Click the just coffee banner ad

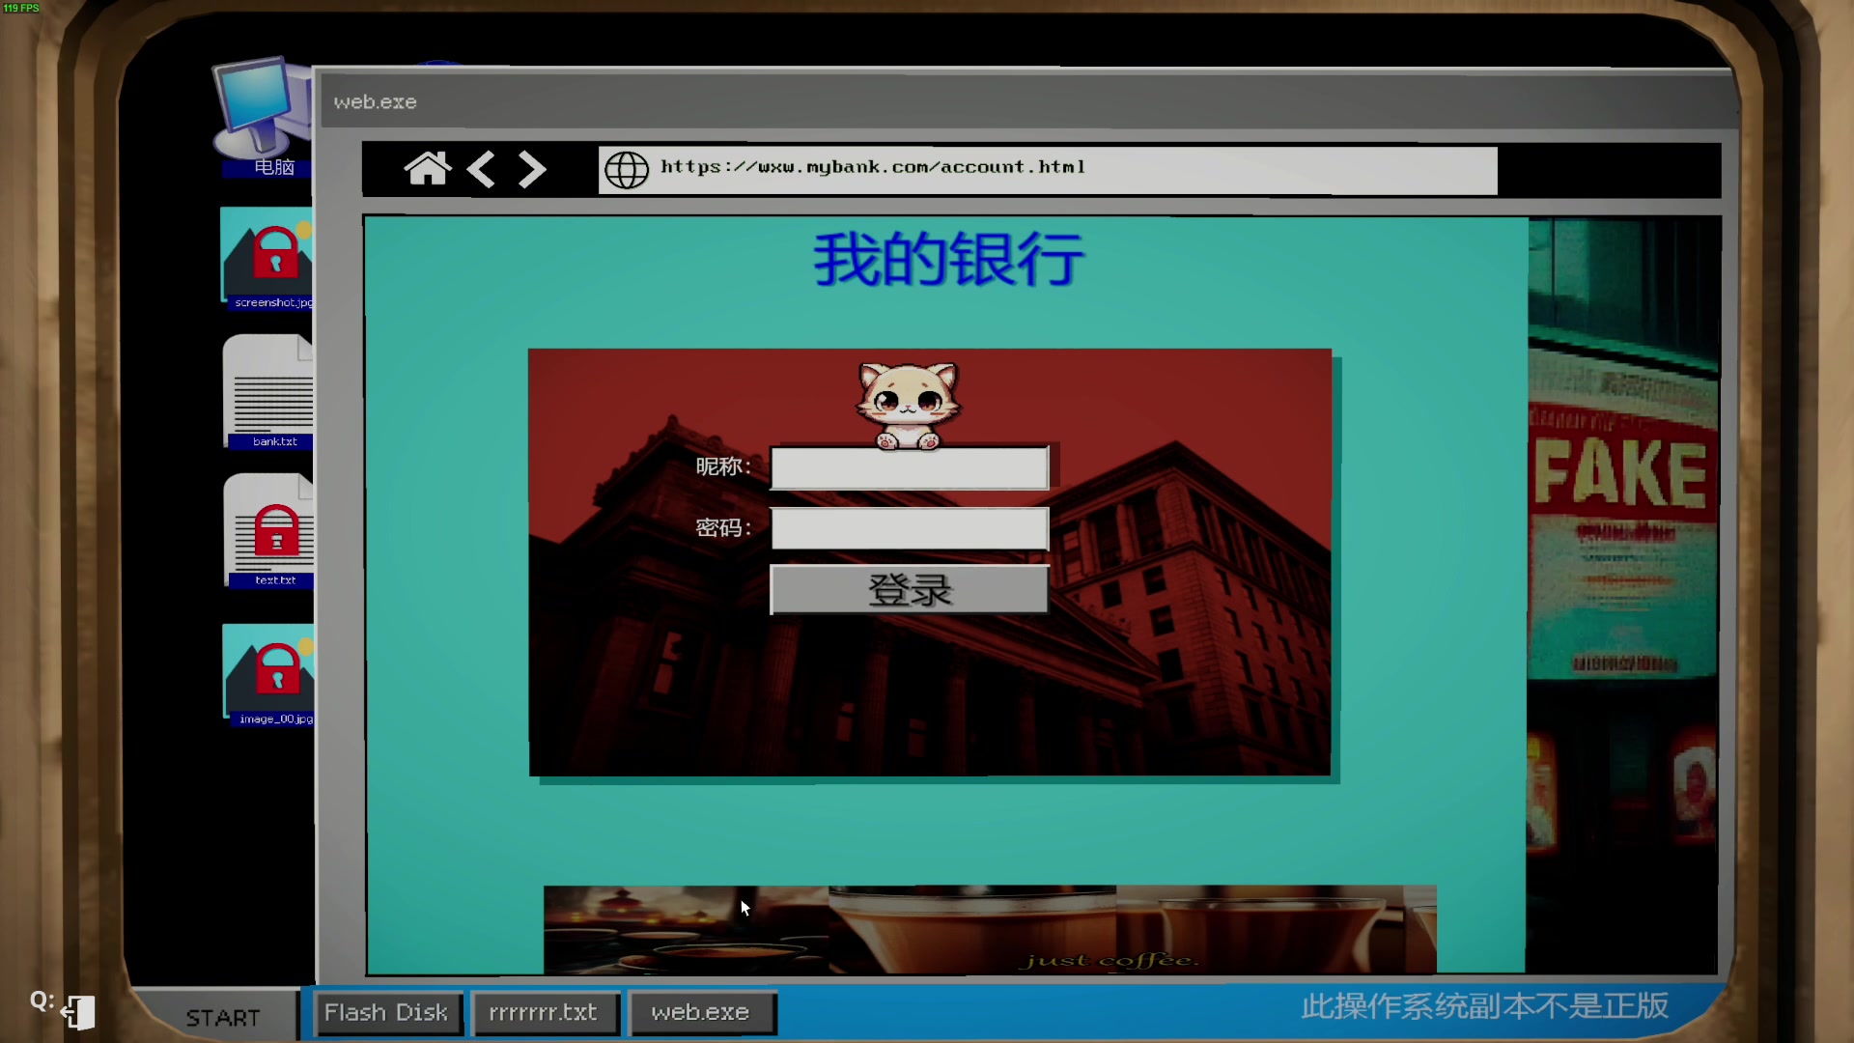(989, 929)
